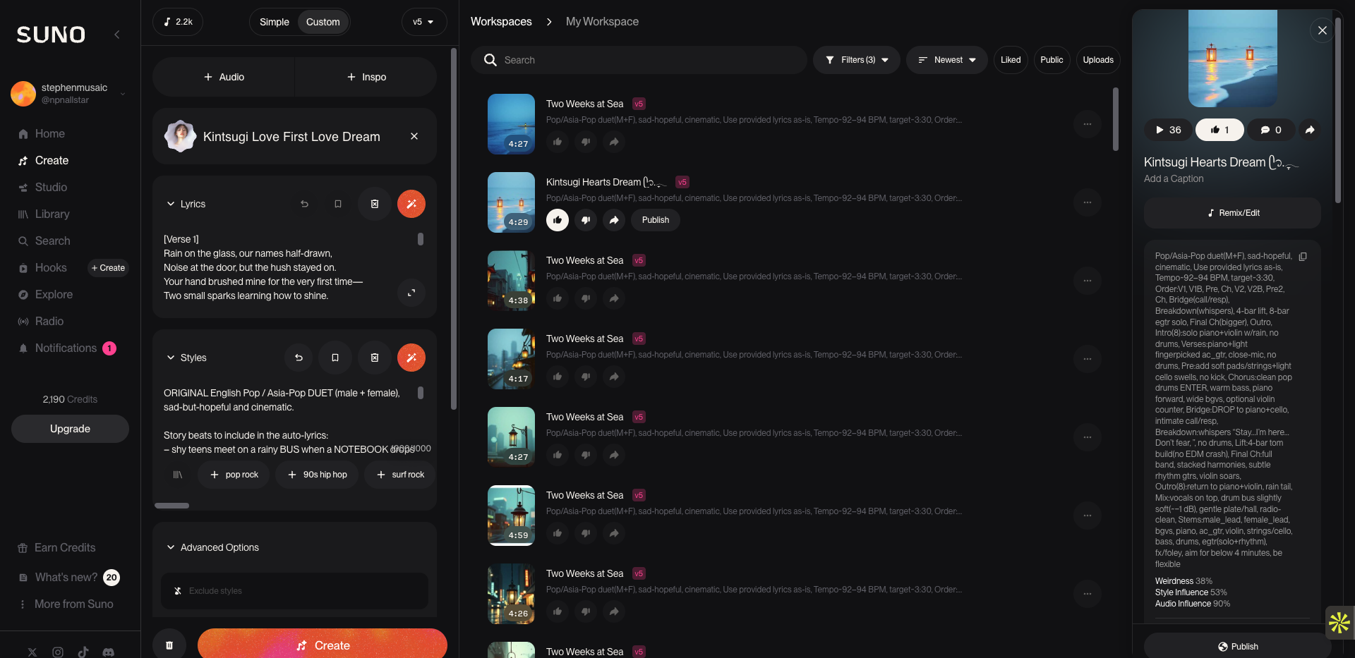1355x658 pixels.
Task: Copy the style prompt in detail panel
Action: click(1303, 257)
